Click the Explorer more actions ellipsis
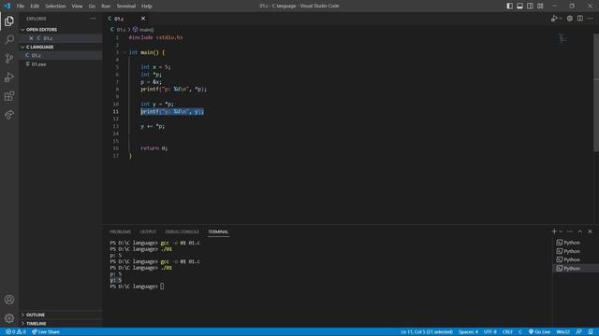 (94, 19)
